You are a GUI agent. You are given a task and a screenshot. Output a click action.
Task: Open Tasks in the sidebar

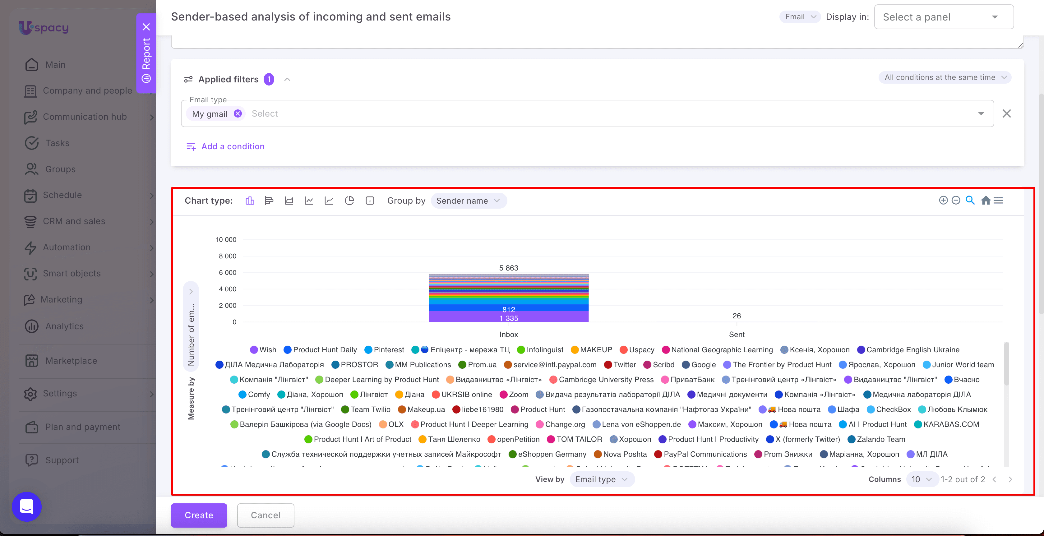tap(57, 143)
